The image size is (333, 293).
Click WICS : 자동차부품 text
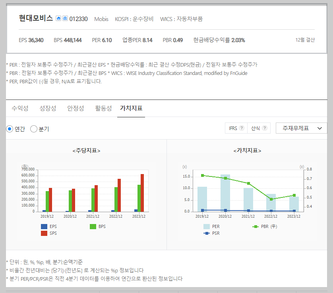pos(181,19)
